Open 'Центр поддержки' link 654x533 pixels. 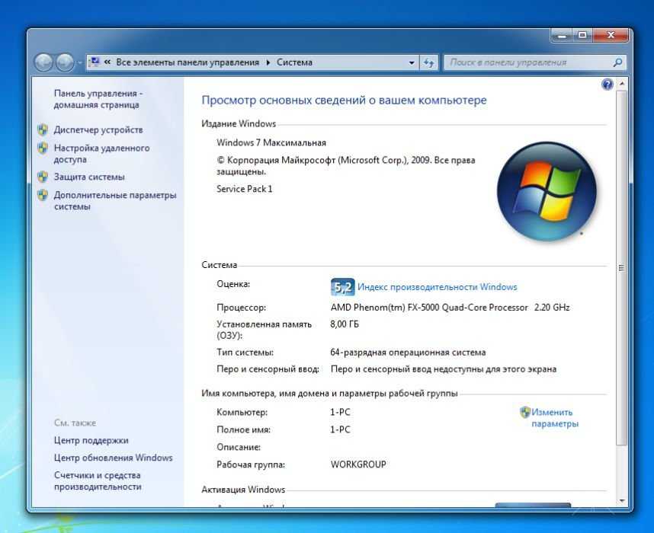91,440
